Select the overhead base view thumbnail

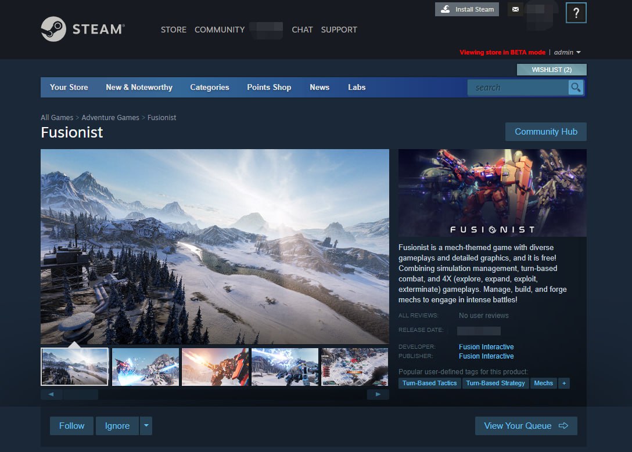pyautogui.click(x=355, y=367)
